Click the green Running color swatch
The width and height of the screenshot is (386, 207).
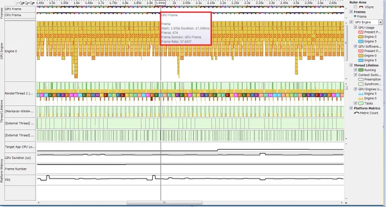tap(360, 70)
